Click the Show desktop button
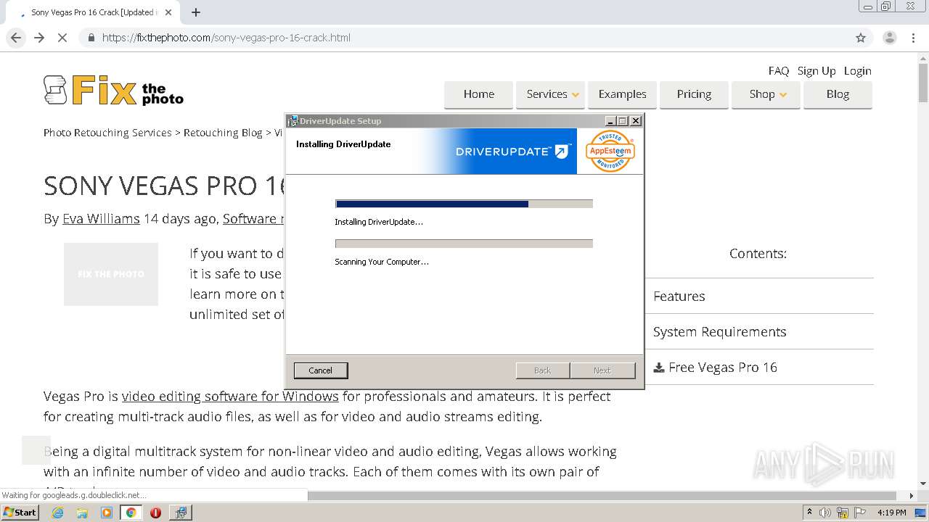 tap(922, 513)
